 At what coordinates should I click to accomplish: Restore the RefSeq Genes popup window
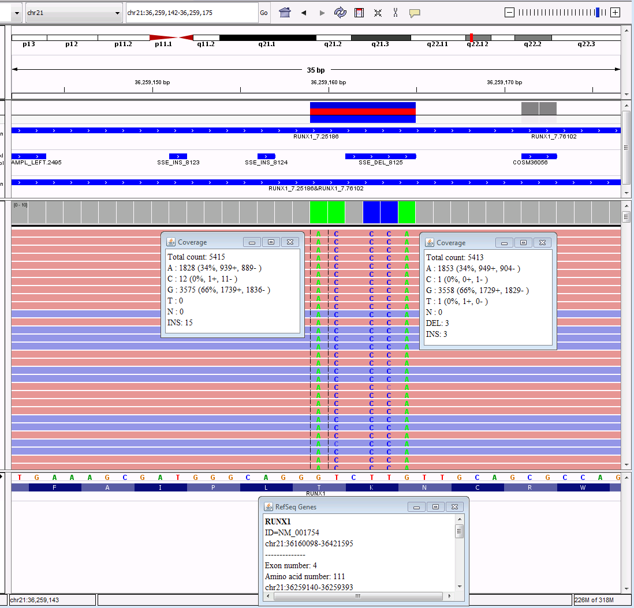[435, 507]
